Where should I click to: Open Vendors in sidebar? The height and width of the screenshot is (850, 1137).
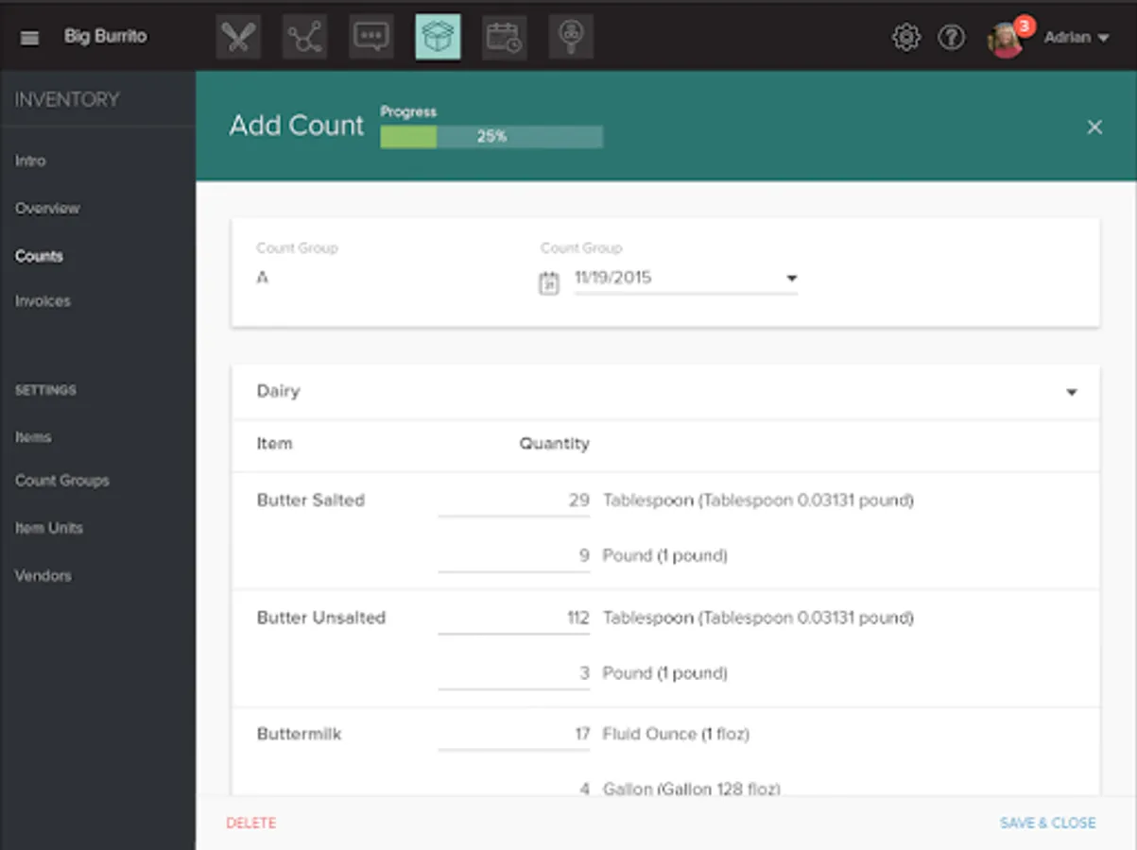[x=43, y=575]
